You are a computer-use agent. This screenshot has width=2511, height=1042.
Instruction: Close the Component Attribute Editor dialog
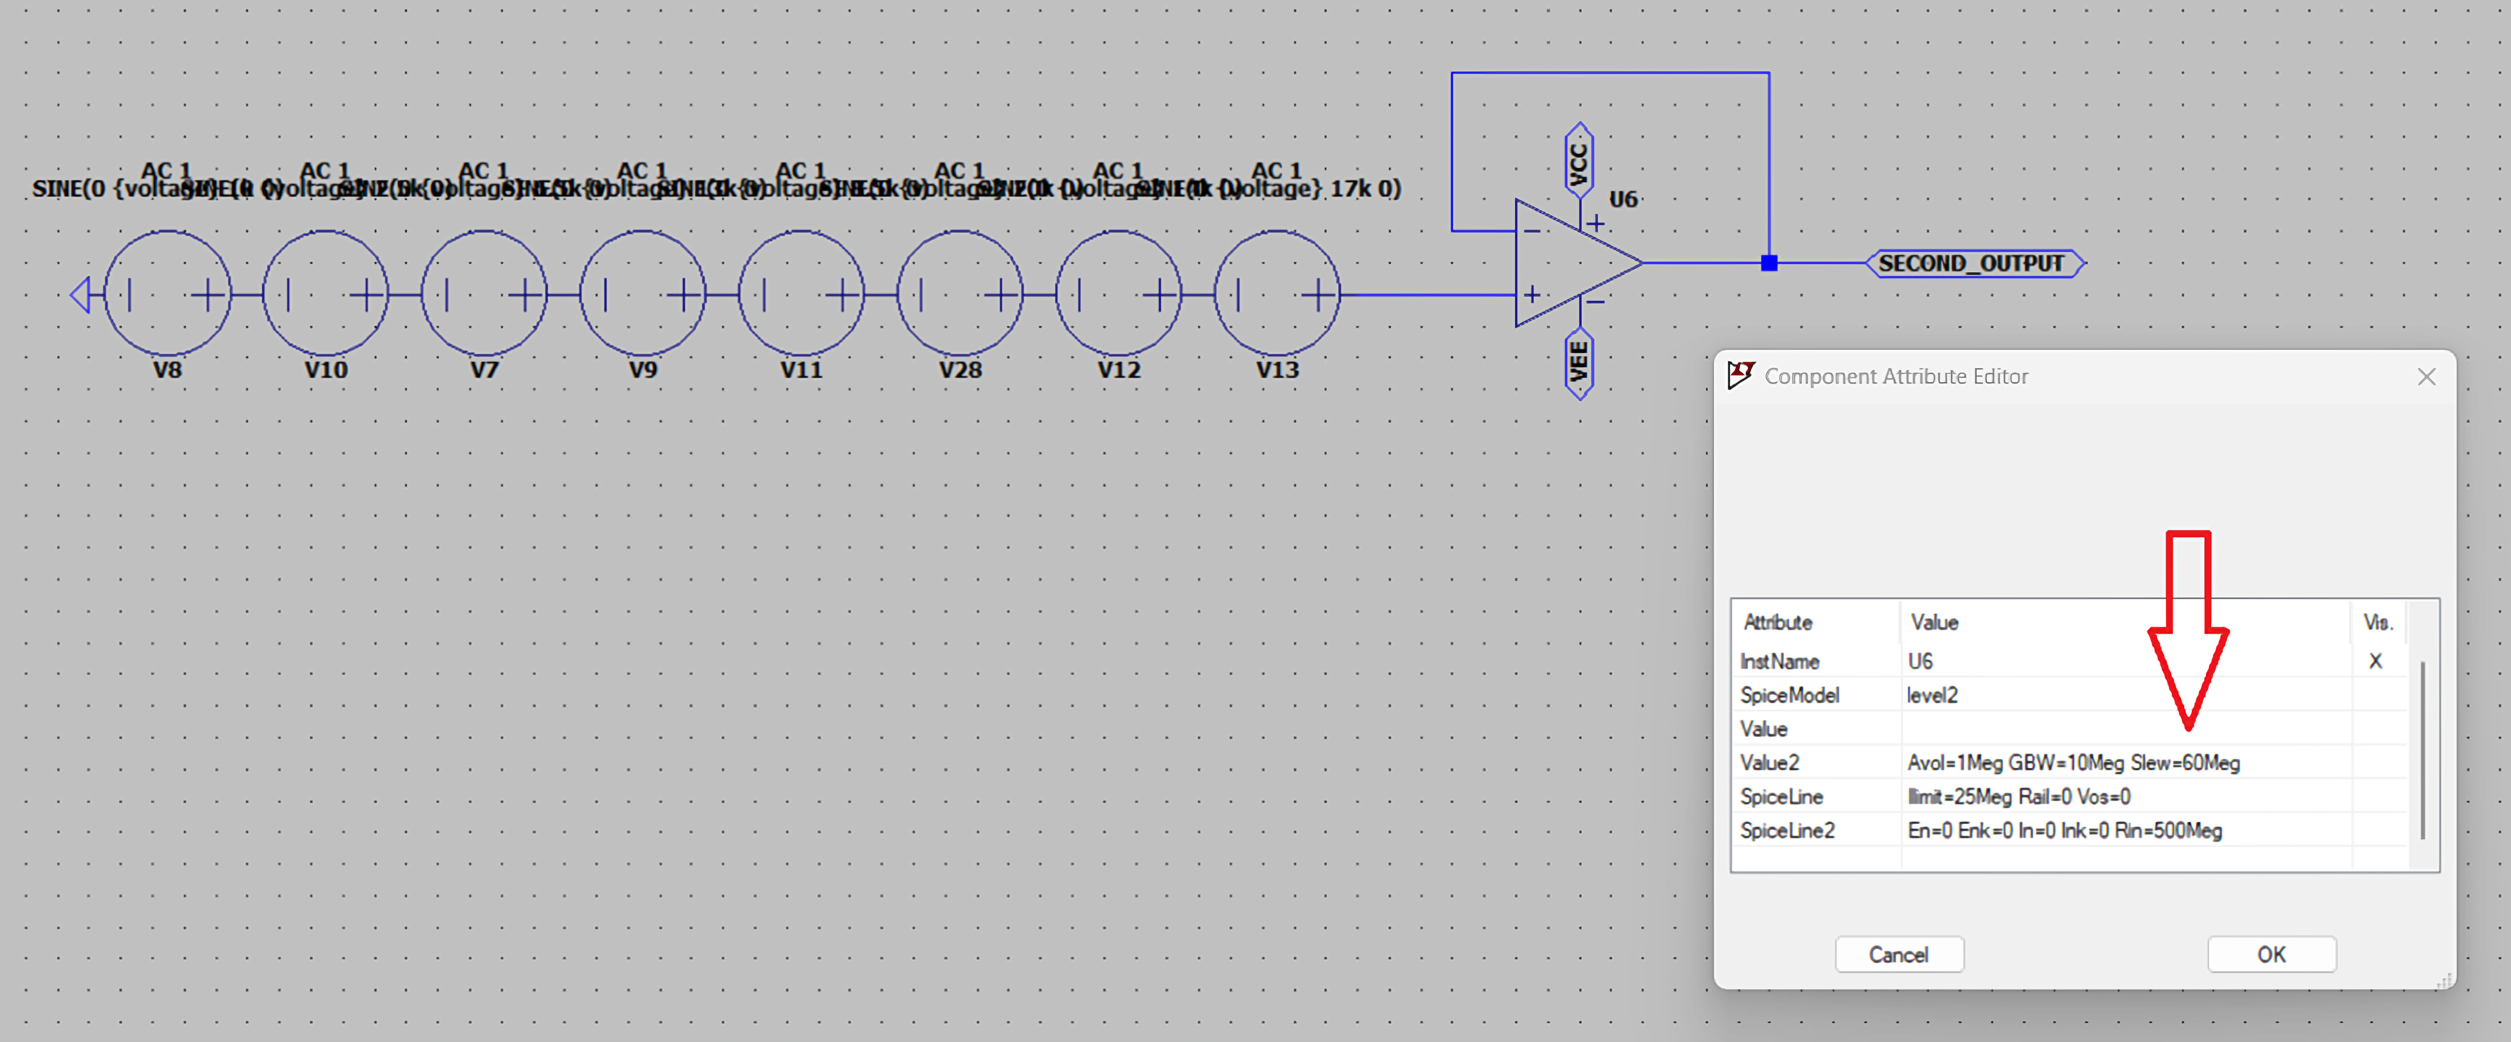(2426, 377)
